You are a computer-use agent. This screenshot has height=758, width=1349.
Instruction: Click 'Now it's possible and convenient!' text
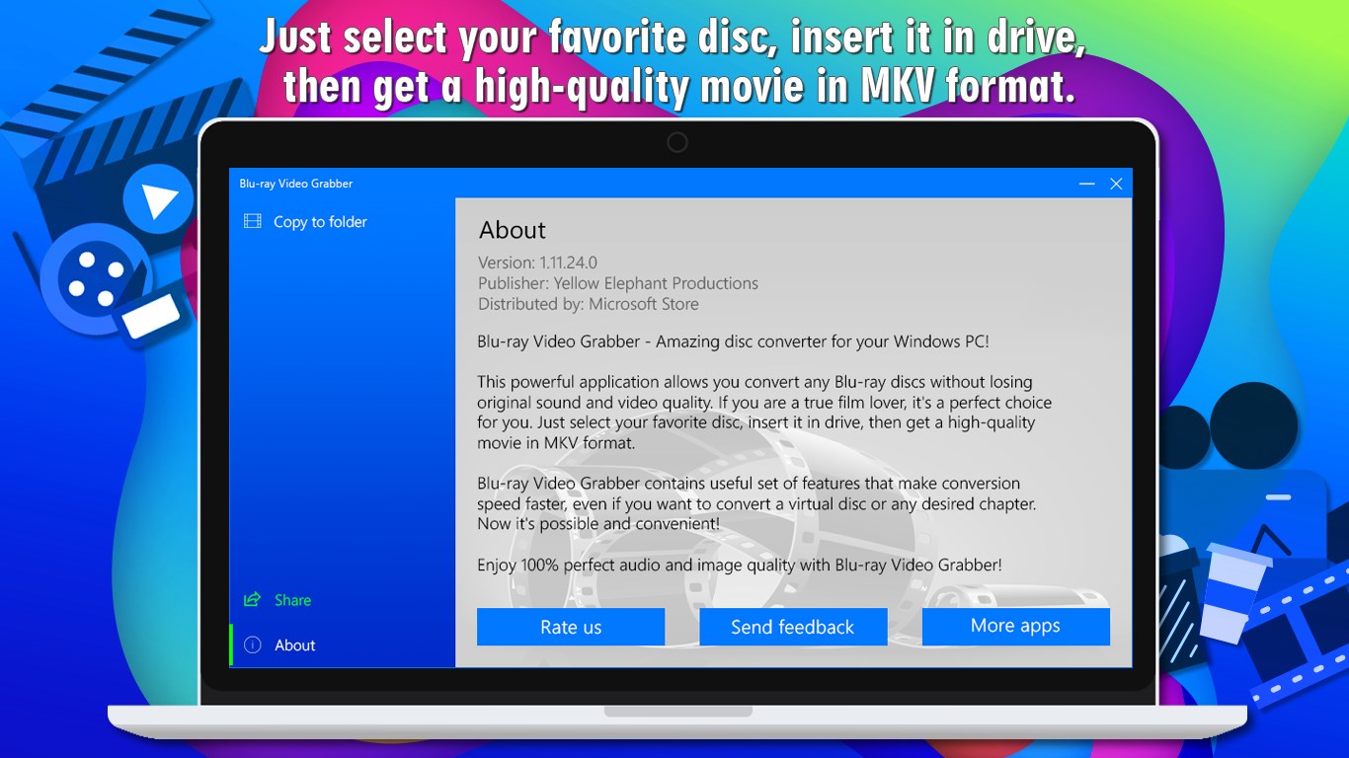coord(598,524)
